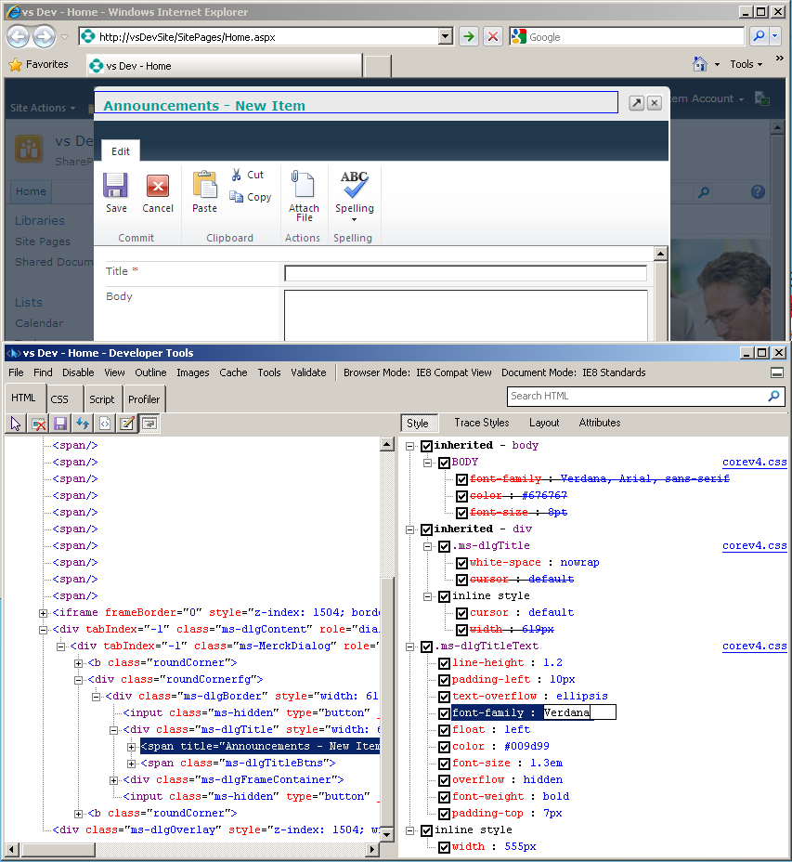This screenshot has height=862, width=792.
Task: Click the refresh arrows icon in Developer Tools
Action: [x=83, y=424]
